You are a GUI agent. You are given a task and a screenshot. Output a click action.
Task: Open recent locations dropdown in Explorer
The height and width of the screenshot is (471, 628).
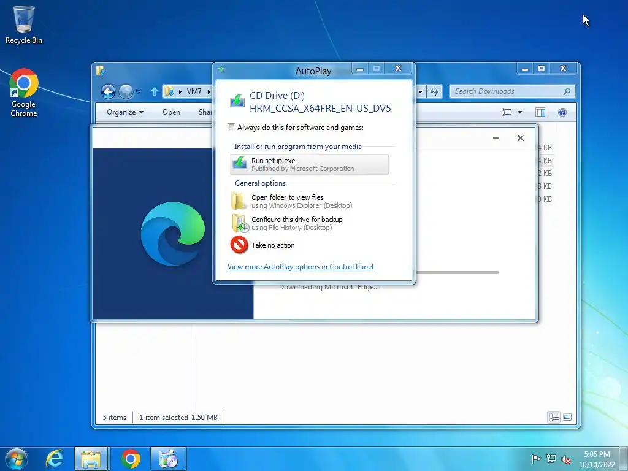tap(138, 92)
